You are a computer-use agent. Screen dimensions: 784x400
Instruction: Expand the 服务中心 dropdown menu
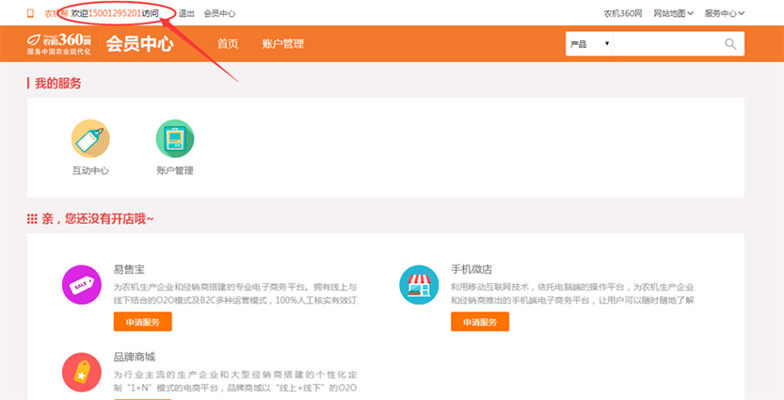724,13
